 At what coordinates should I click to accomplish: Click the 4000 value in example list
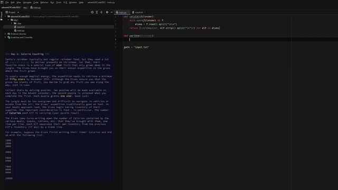click(x=8, y=152)
